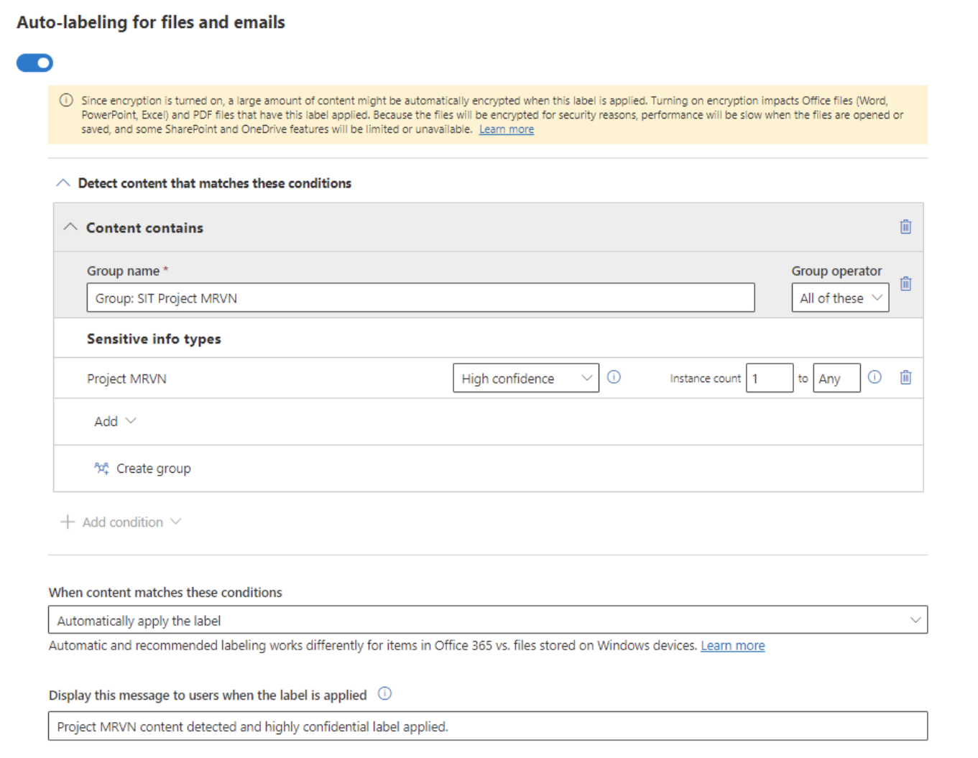The image size is (978, 758).
Task: Click the warning banner information icon
Action: 66,101
